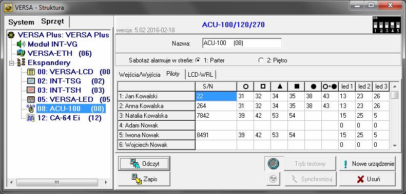This screenshot has height=194, width=406.
Task: Click the row header 5: Iwona Nowak
Action: point(157,135)
